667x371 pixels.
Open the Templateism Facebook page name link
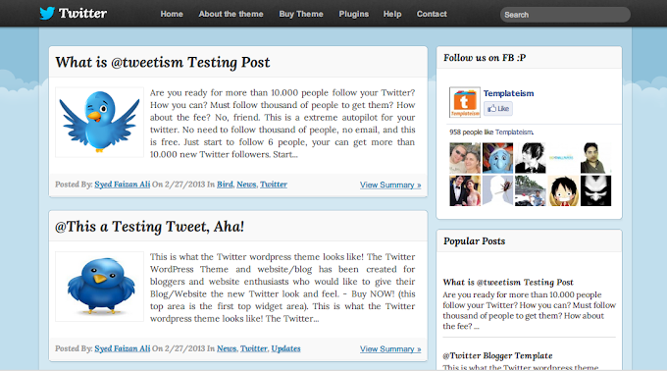tap(509, 93)
